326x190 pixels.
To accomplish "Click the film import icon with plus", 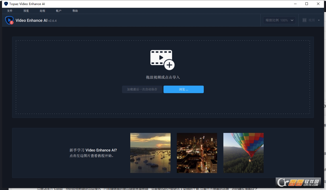I will 162,60.
